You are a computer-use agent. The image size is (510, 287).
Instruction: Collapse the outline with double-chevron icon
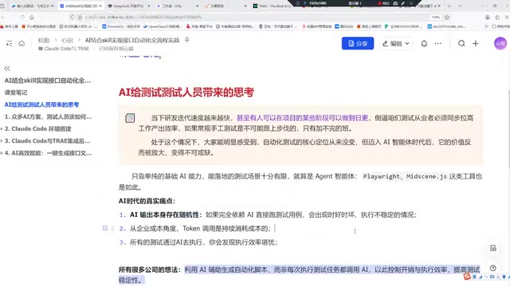click(7, 69)
